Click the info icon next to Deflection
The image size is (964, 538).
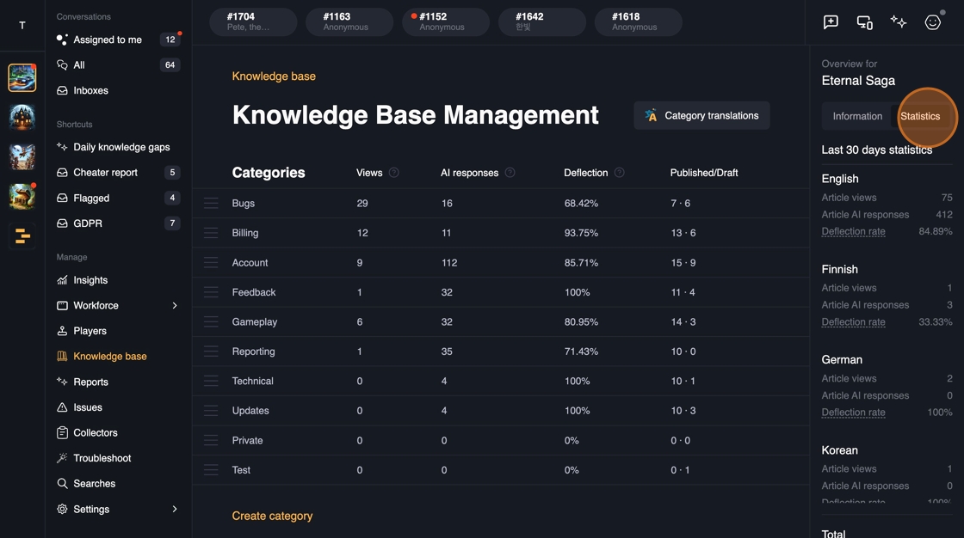click(619, 173)
